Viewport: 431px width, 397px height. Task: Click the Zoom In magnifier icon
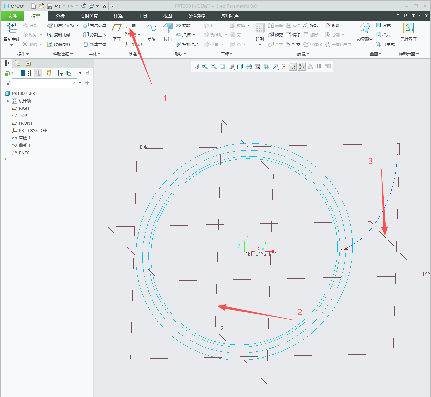coord(205,67)
